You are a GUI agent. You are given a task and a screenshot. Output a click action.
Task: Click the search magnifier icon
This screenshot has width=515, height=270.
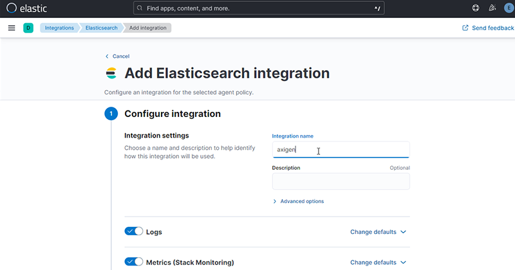click(140, 8)
